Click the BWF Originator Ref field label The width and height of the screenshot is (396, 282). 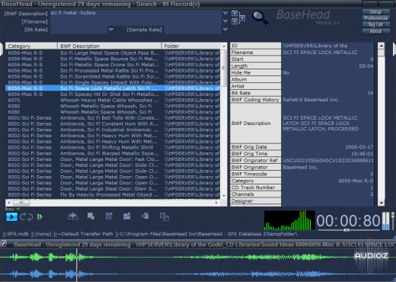pos(255,160)
